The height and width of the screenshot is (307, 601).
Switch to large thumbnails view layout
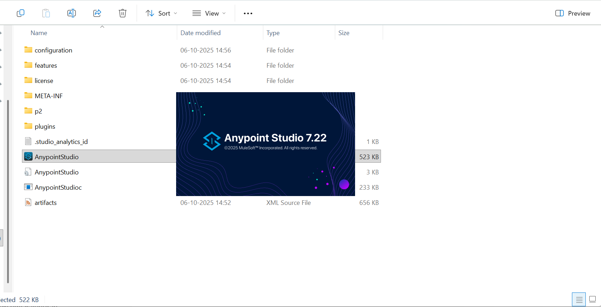592,300
